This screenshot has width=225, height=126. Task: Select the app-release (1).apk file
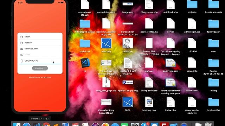click(x=85, y=5)
